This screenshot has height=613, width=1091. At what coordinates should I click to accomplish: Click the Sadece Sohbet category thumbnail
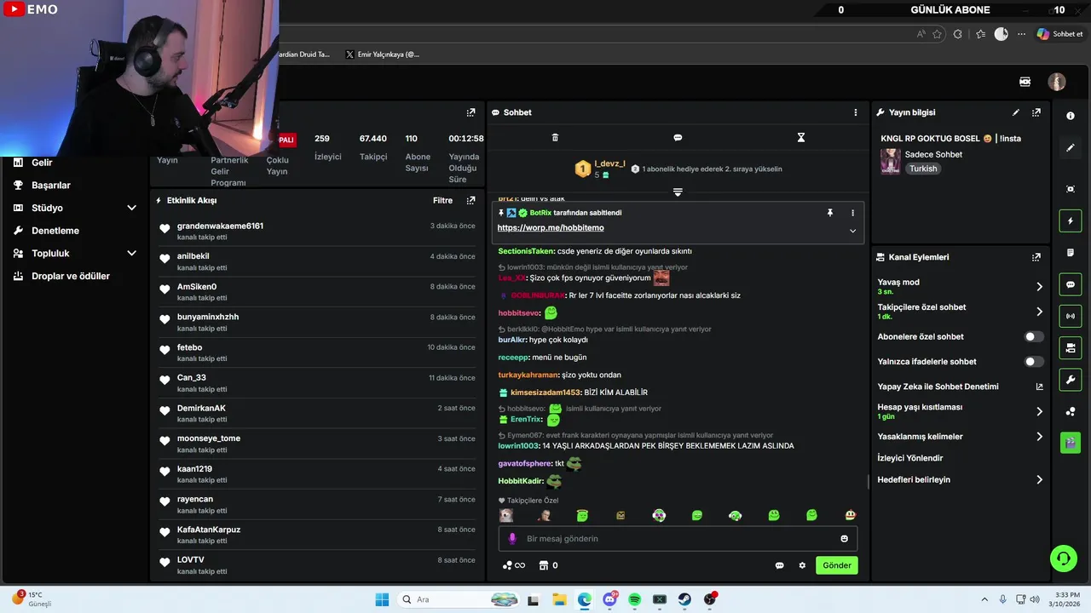tap(891, 161)
